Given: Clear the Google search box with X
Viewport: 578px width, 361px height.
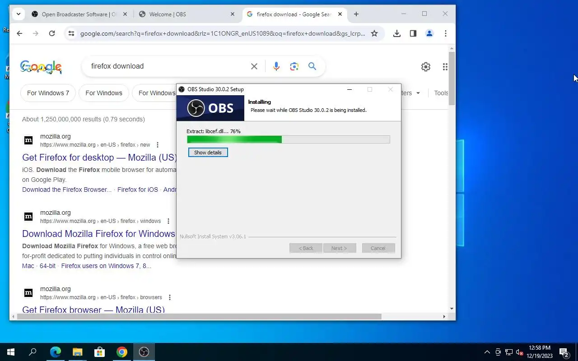Looking at the screenshot, I should pos(254,66).
